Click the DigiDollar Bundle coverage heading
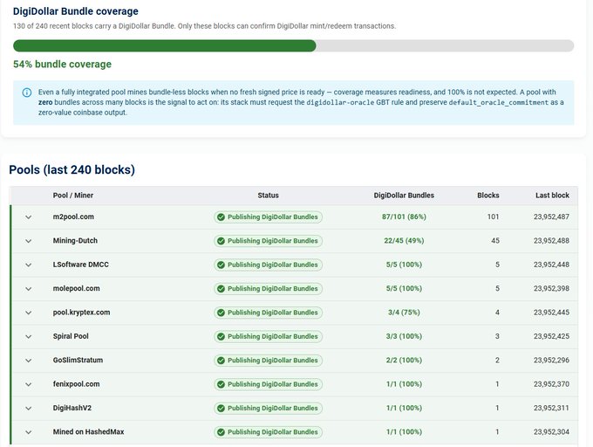 [x=76, y=11]
